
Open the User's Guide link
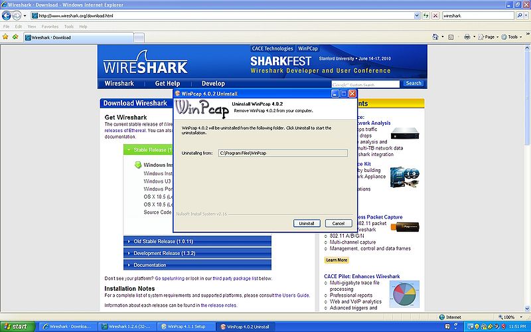[x=292, y=295]
